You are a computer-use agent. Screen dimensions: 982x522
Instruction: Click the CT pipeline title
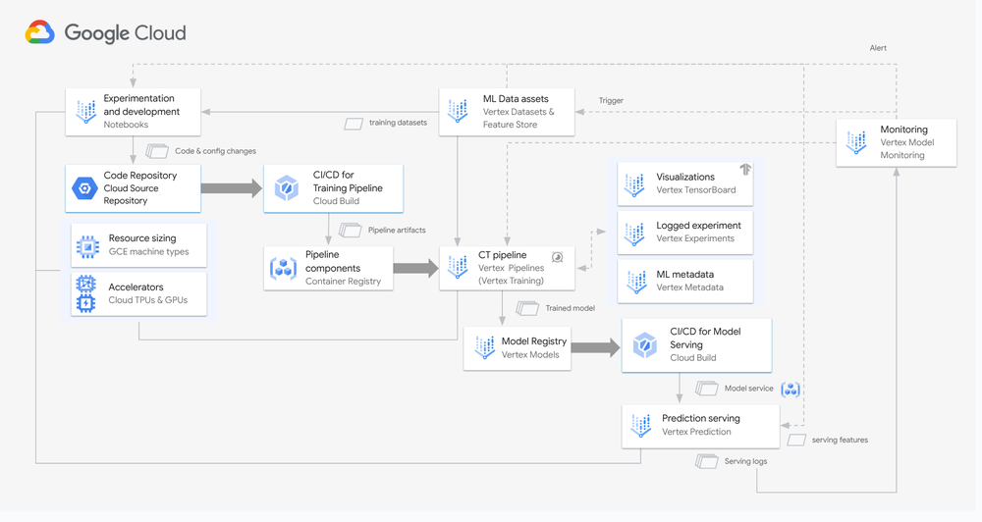pos(502,255)
